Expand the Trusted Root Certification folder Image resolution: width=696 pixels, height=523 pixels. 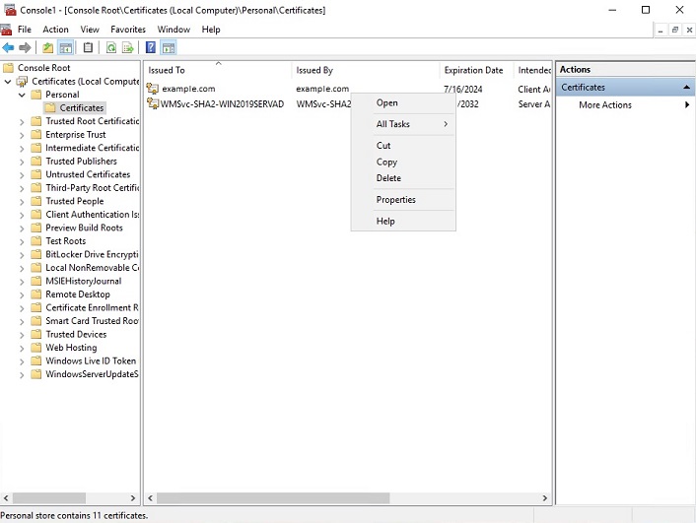pos(23,121)
